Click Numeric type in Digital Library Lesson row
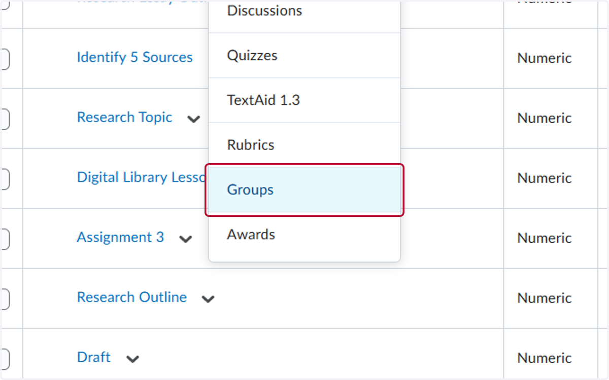The image size is (609, 380). (545, 178)
